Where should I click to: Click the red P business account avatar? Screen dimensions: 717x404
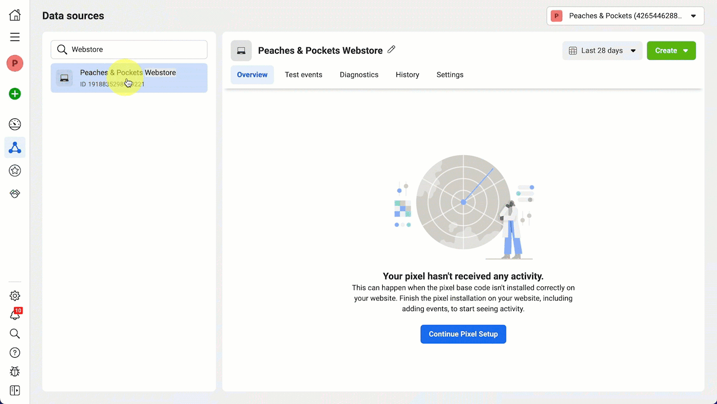pyautogui.click(x=15, y=64)
